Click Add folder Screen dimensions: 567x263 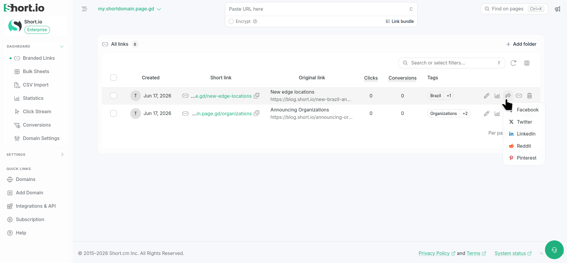click(x=521, y=44)
